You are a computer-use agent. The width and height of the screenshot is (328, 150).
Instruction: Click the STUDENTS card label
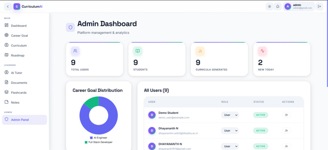140,70
